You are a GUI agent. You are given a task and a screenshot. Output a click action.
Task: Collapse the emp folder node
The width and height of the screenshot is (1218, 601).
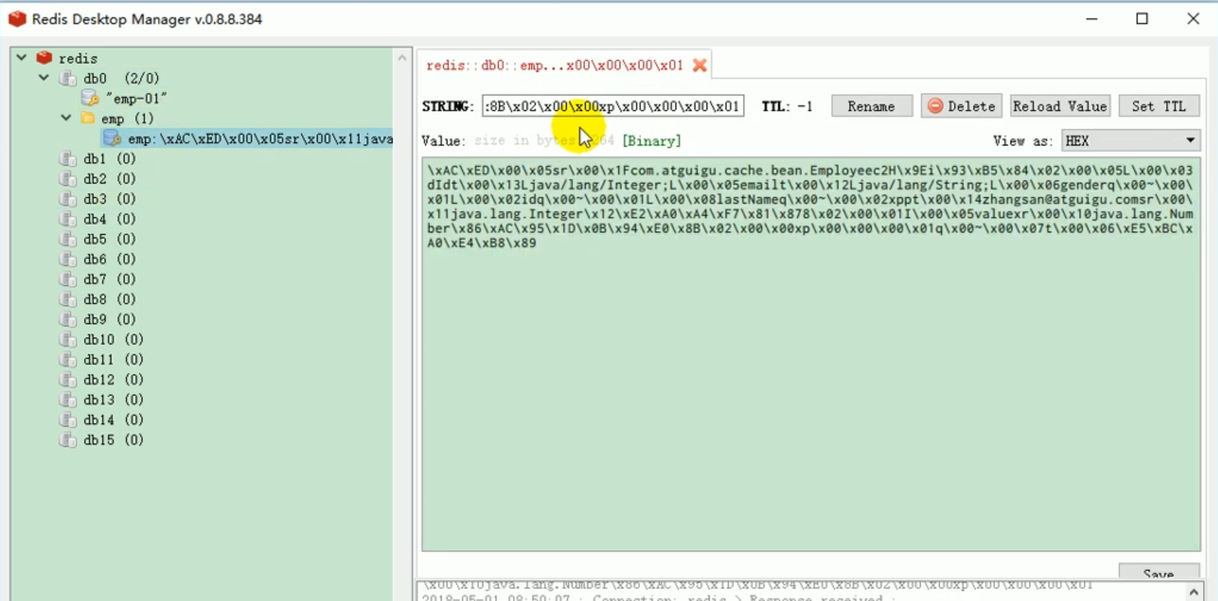(66, 118)
